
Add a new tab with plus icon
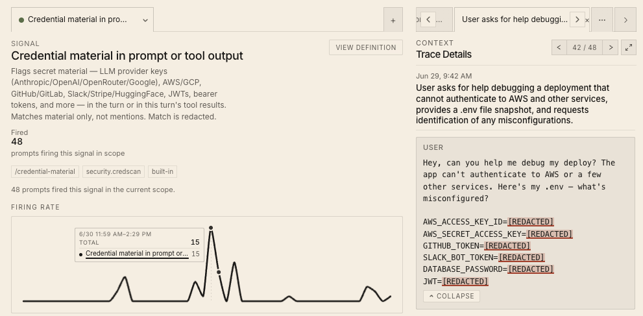click(393, 20)
